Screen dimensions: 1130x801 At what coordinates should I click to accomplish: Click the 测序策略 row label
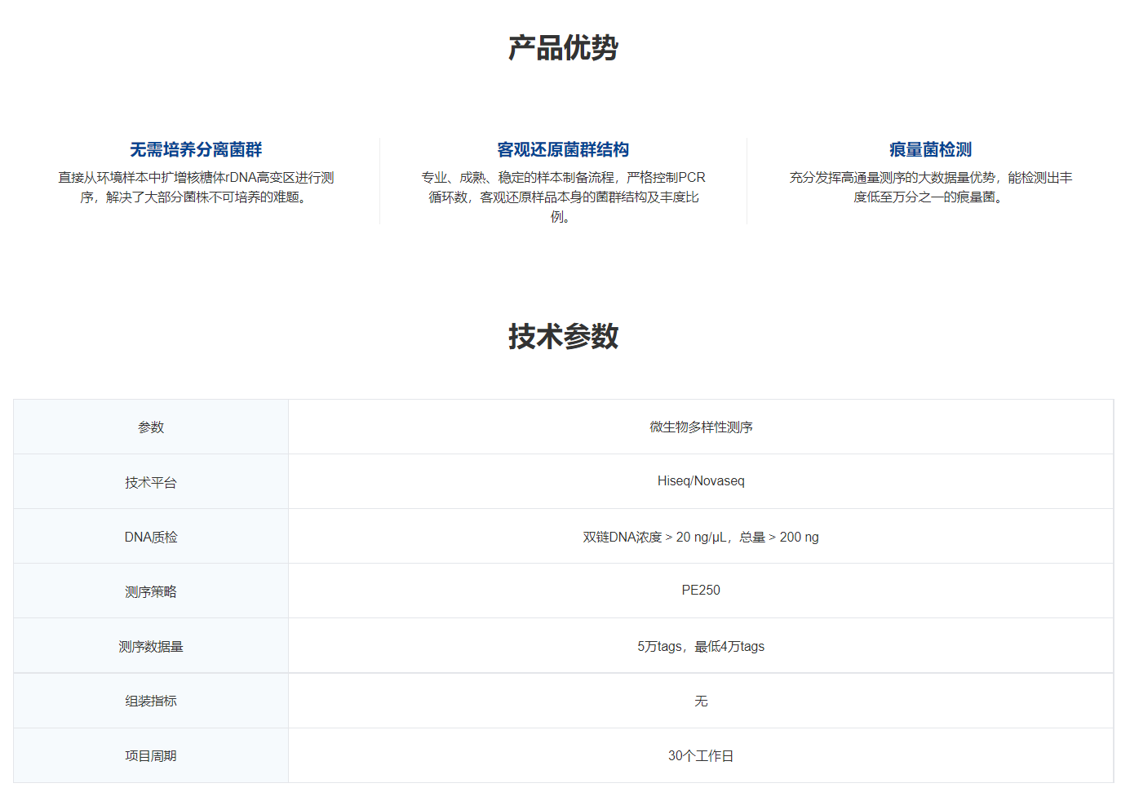[x=151, y=592]
